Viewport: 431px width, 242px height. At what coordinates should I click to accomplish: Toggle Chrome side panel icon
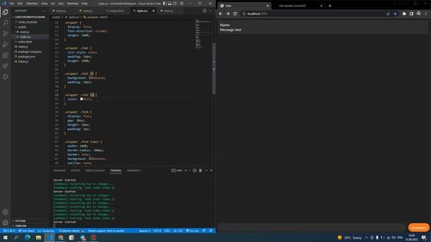(411, 13)
